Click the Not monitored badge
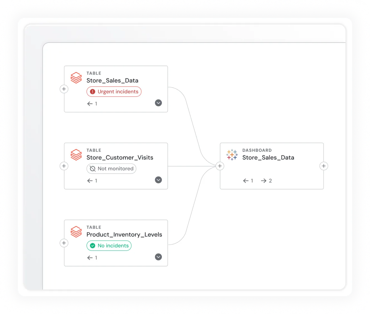370x314 pixels. point(111,169)
